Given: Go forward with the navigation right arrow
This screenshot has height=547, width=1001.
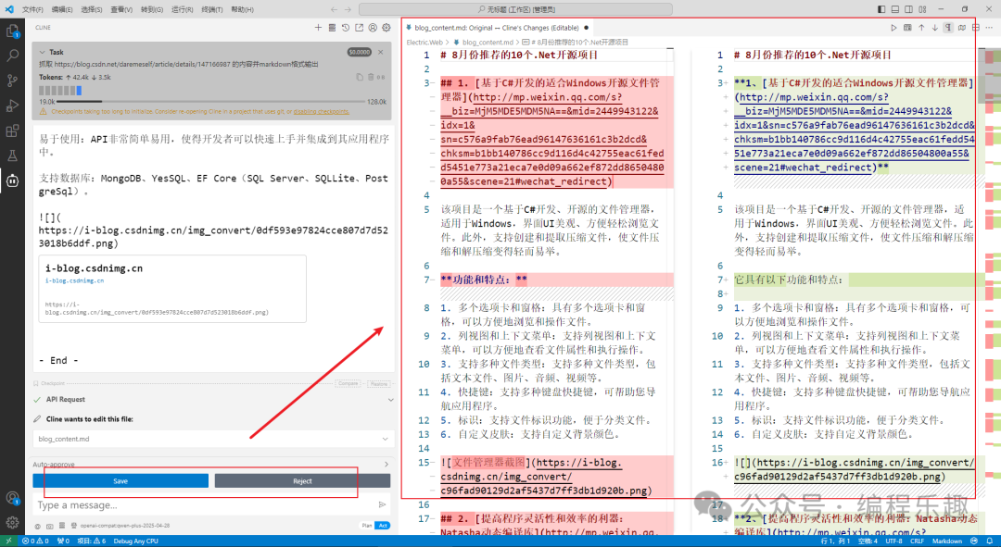Looking at the screenshot, I should click(x=348, y=9).
